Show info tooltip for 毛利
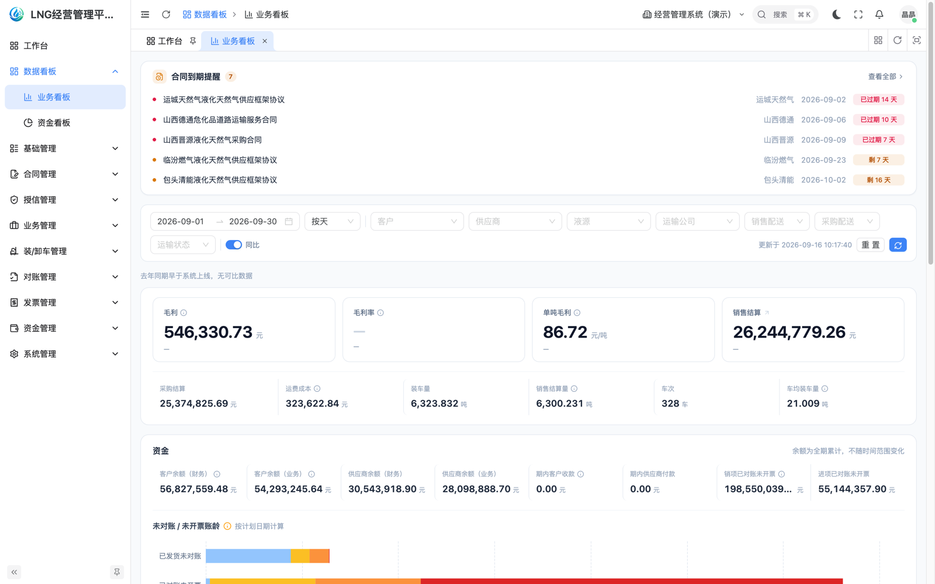 click(183, 313)
